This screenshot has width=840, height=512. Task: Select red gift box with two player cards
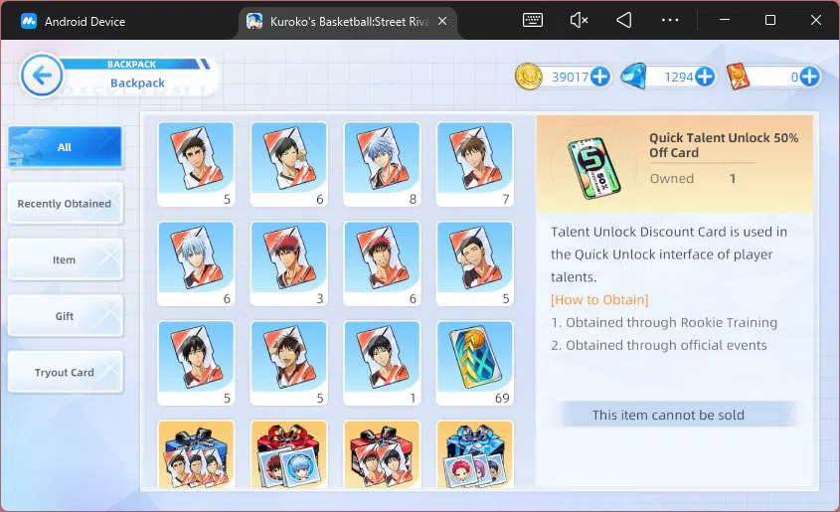382,454
